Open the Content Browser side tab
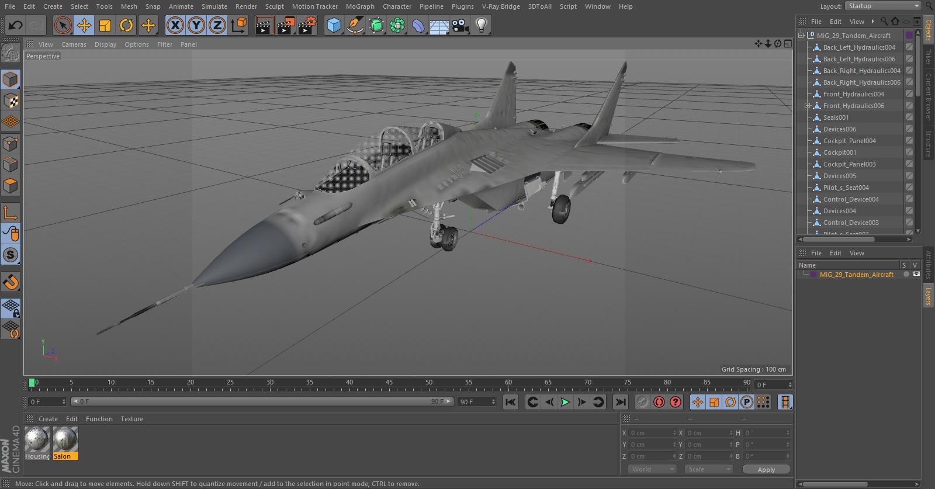Viewport: 935px width, 489px height. pyautogui.click(x=929, y=96)
